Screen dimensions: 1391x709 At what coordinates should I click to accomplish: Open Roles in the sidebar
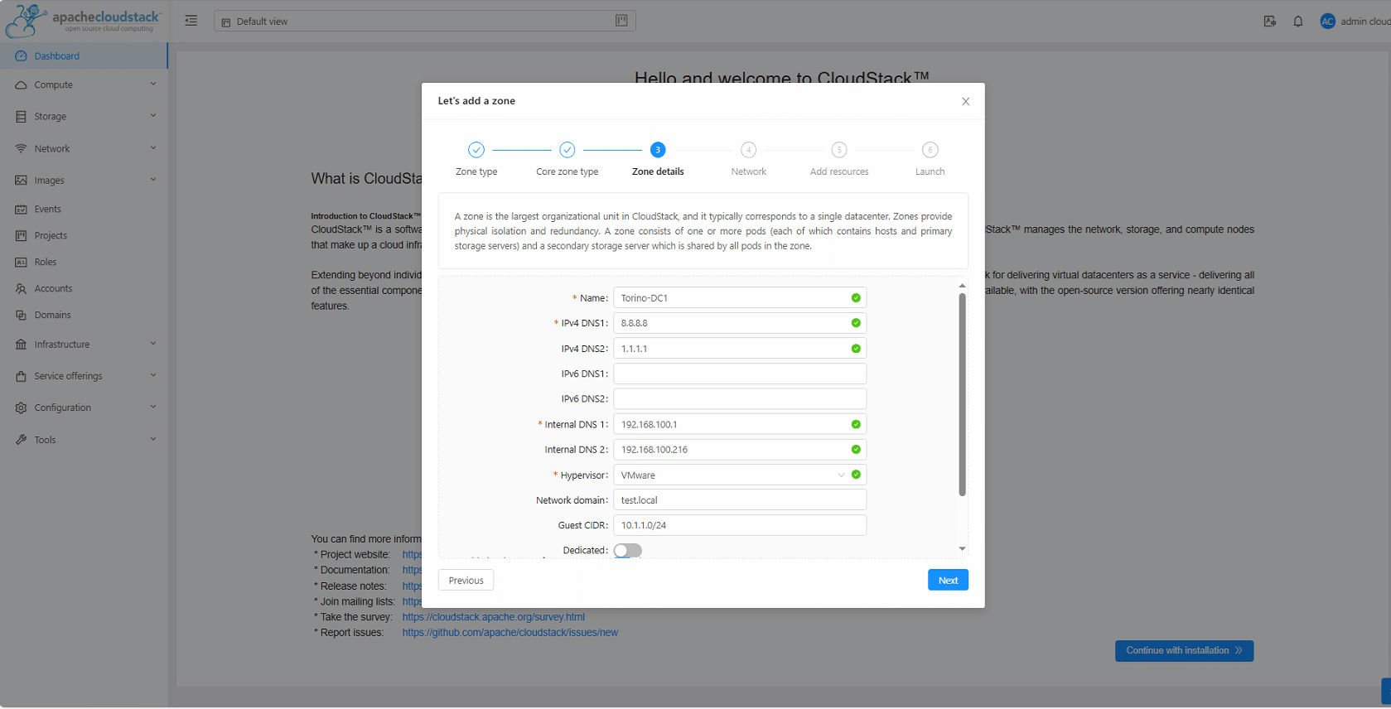(84, 263)
